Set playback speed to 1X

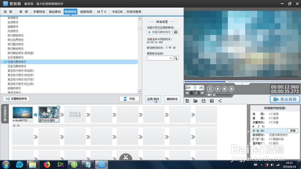[195, 88]
